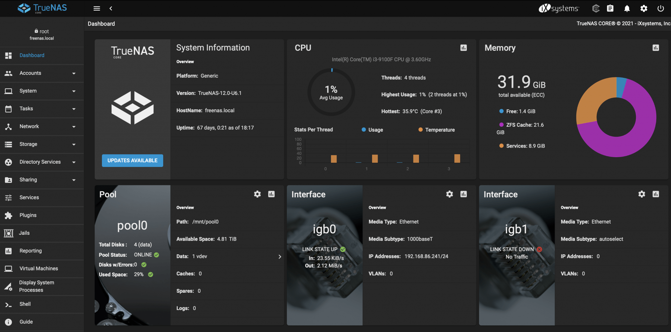Viewport: 671px width, 332px height.
Task: Click the pool0 disk image name
Action: coord(132,225)
